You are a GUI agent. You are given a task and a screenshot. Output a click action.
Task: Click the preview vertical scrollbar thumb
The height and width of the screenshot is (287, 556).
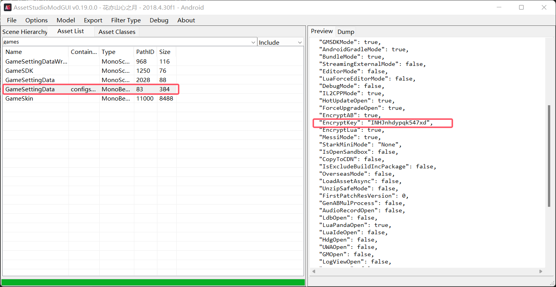(549, 156)
